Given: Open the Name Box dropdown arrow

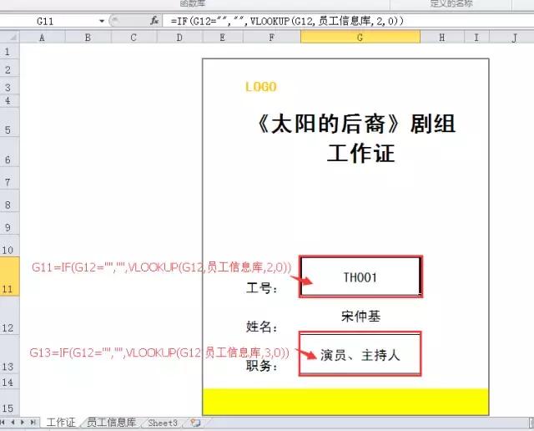Looking at the screenshot, I should point(102,21).
